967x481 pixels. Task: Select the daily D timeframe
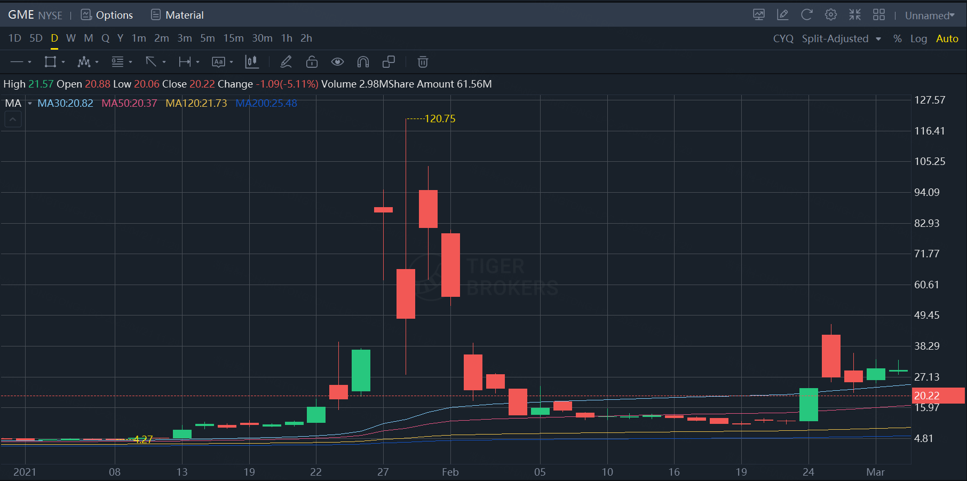coord(54,38)
